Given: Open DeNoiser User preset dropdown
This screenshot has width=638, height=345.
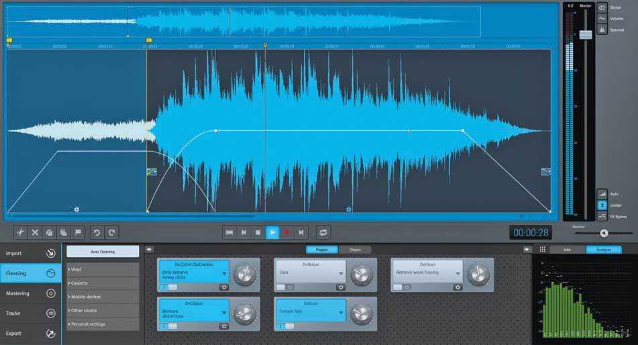Looking at the screenshot, I should [x=341, y=274].
